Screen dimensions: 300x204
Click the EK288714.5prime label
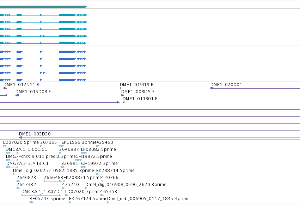point(115,171)
